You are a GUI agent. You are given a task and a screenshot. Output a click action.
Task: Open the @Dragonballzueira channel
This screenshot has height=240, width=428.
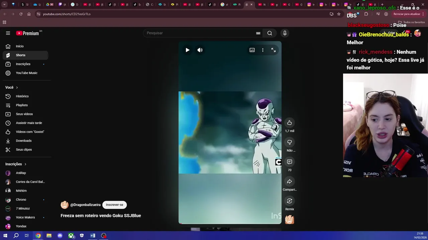click(85, 205)
